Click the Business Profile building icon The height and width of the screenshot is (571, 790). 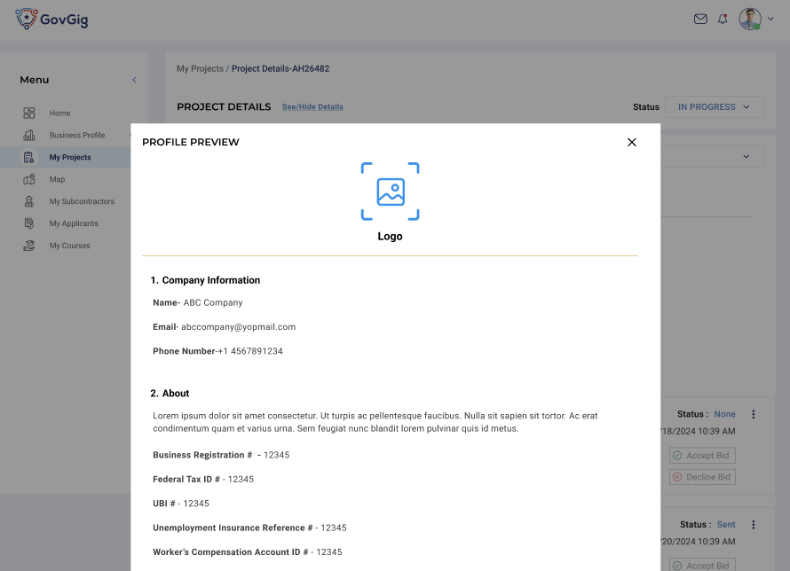click(x=29, y=136)
